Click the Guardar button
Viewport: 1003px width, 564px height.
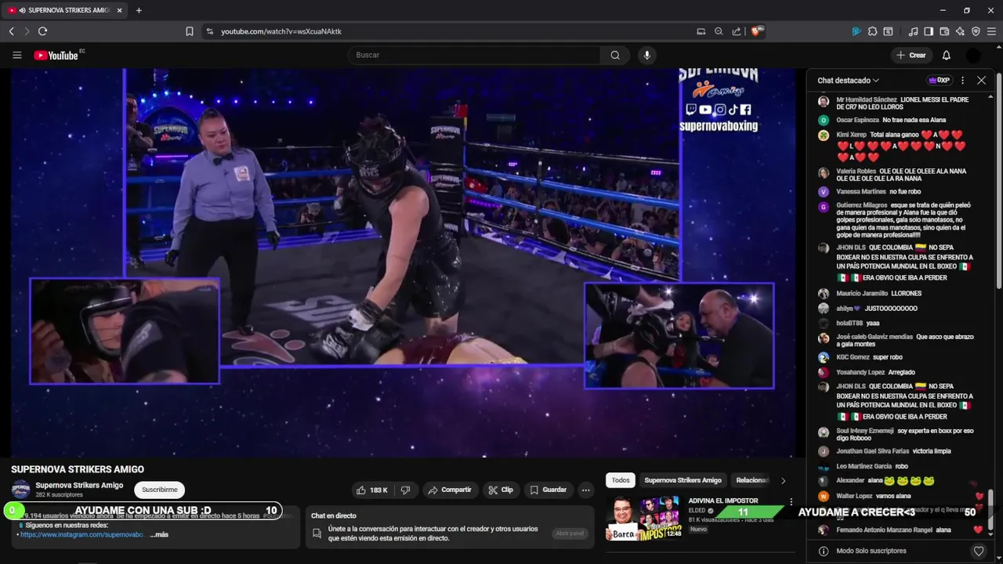click(548, 490)
